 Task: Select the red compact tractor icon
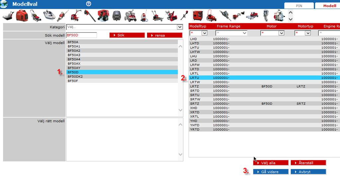tap(211, 15)
